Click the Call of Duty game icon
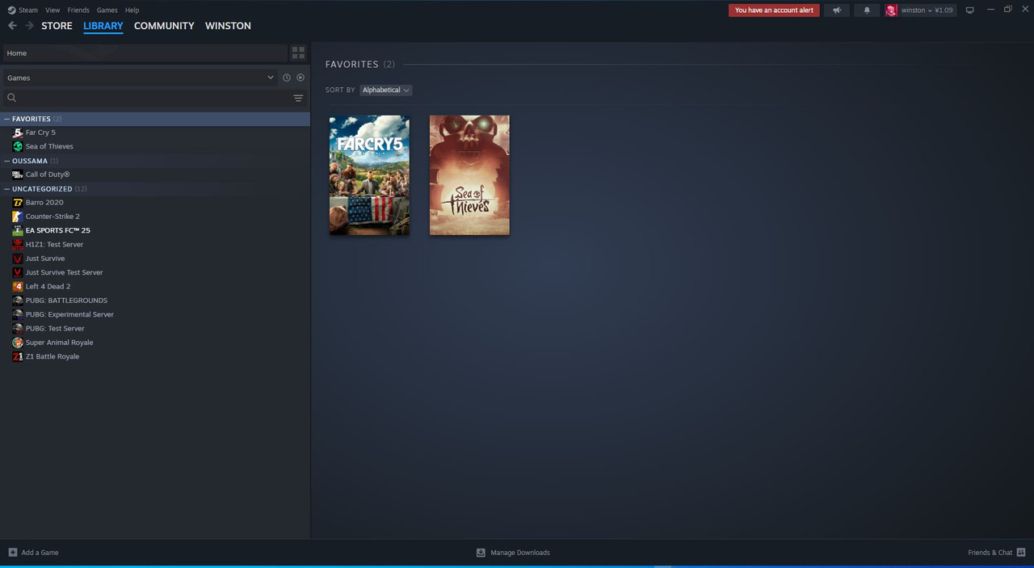Viewport: 1034px width, 568px height. pyautogui.click(x=18, y=175)
